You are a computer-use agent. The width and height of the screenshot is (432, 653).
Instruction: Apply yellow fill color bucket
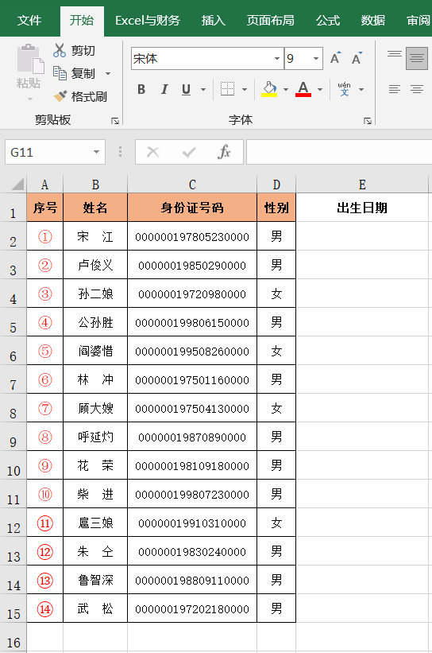pyautogui.click(x=269, y=89)
